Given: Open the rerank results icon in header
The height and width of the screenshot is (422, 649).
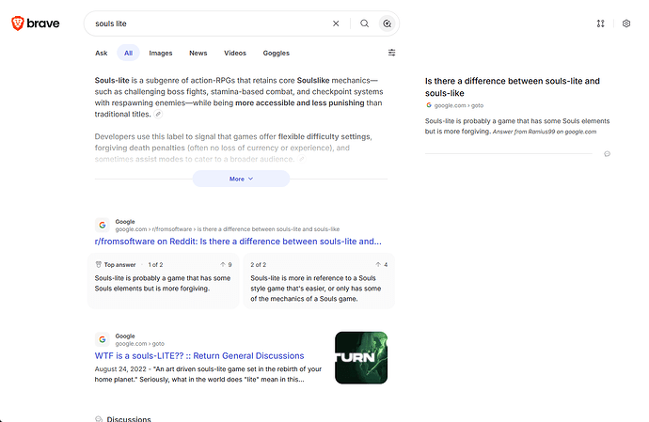Looking at the screenshot, I should click(x=601, y=23).
